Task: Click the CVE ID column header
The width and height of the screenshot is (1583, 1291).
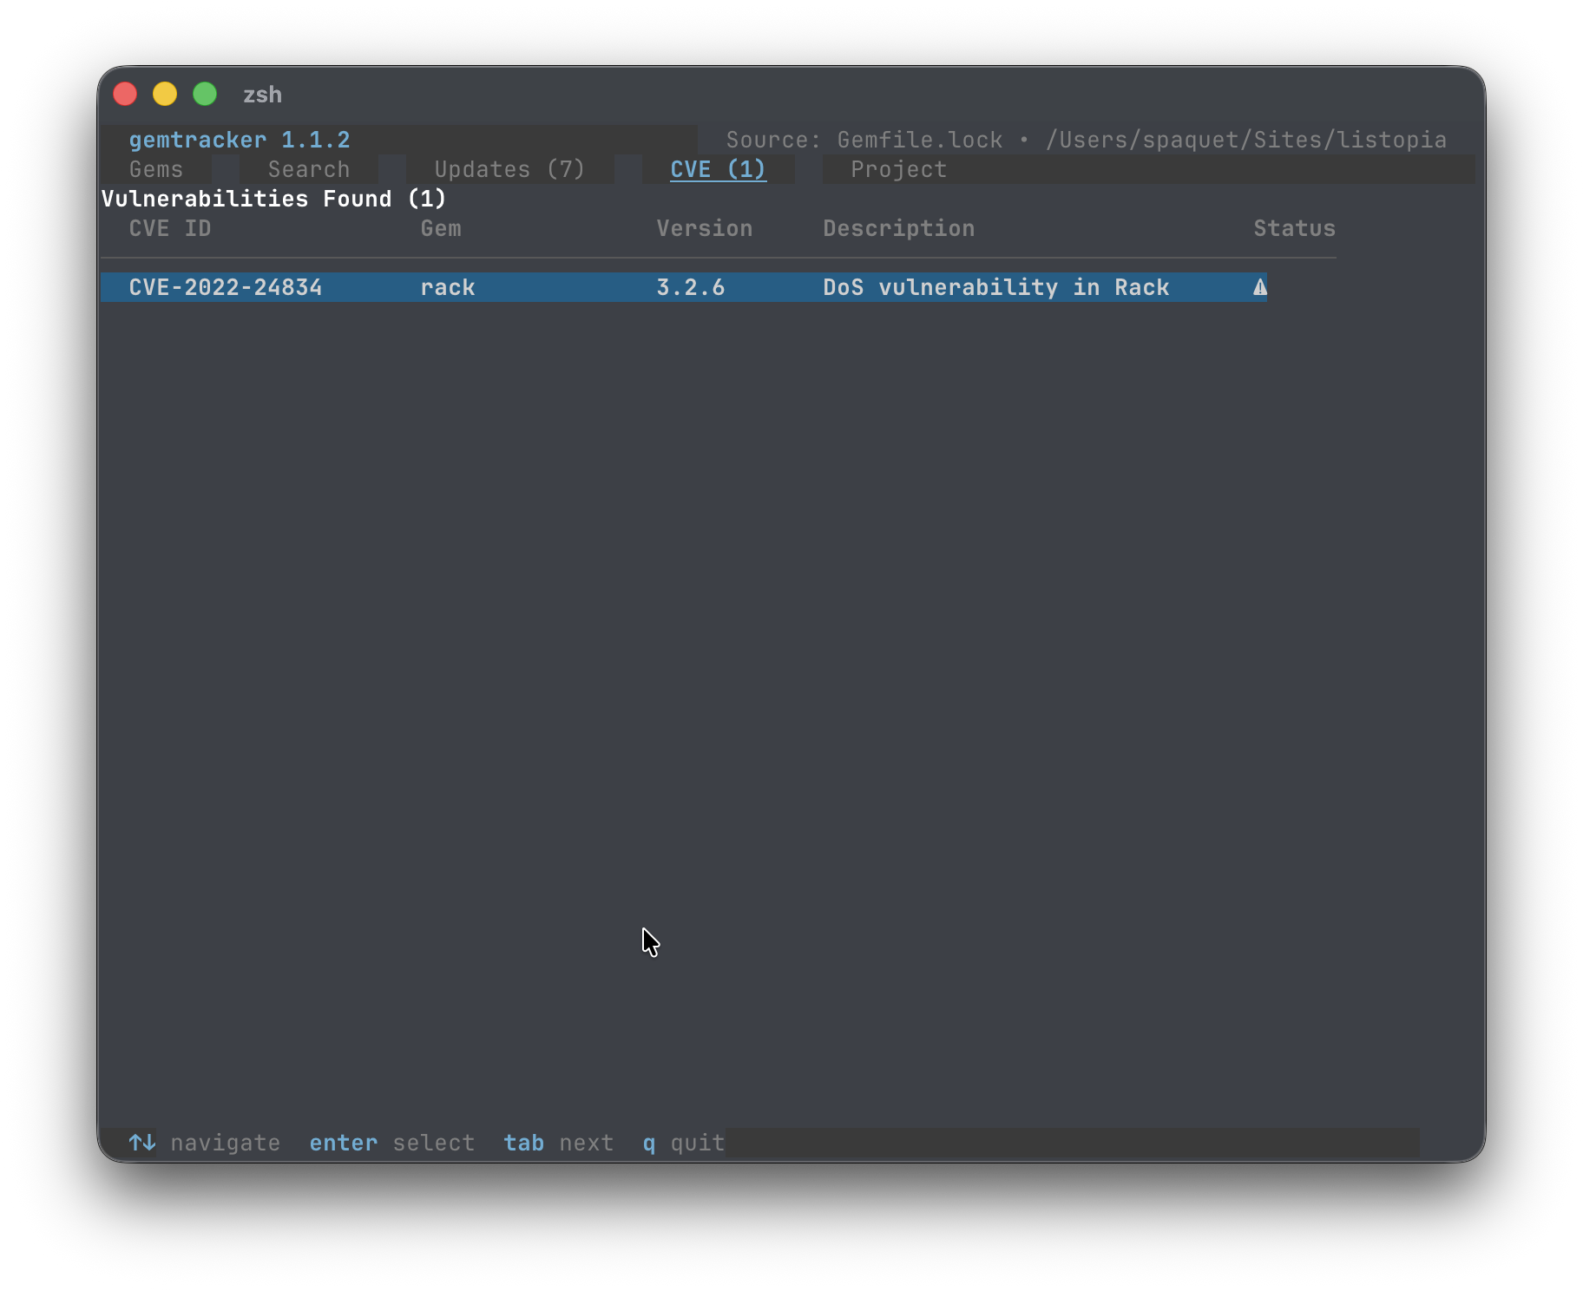Action: (170, 228)
